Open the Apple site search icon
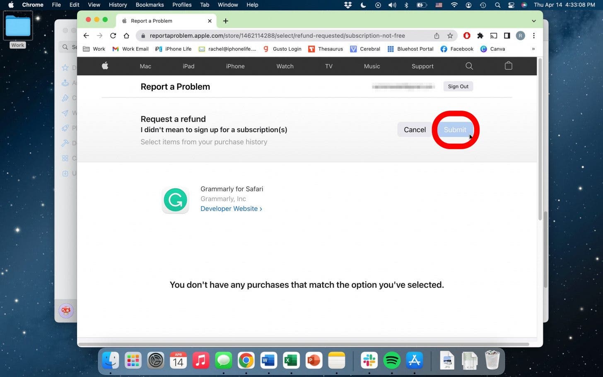This screenshot has width=603, height=377. pyautogui.click(x=469, y=66)
